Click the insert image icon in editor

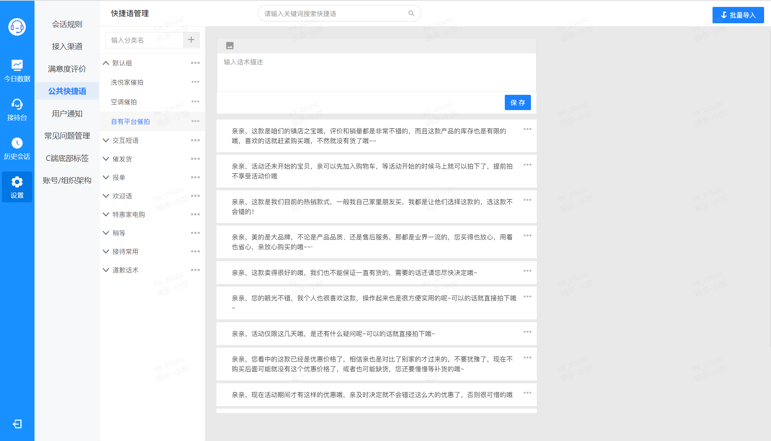[230, 46]
